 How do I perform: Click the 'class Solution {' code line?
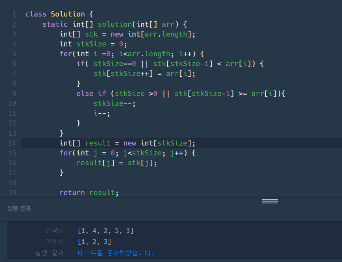click(59, 14)
